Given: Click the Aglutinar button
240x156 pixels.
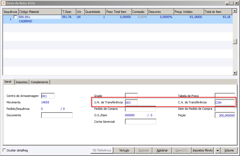Looking at the screenshot, I should 162,150.
